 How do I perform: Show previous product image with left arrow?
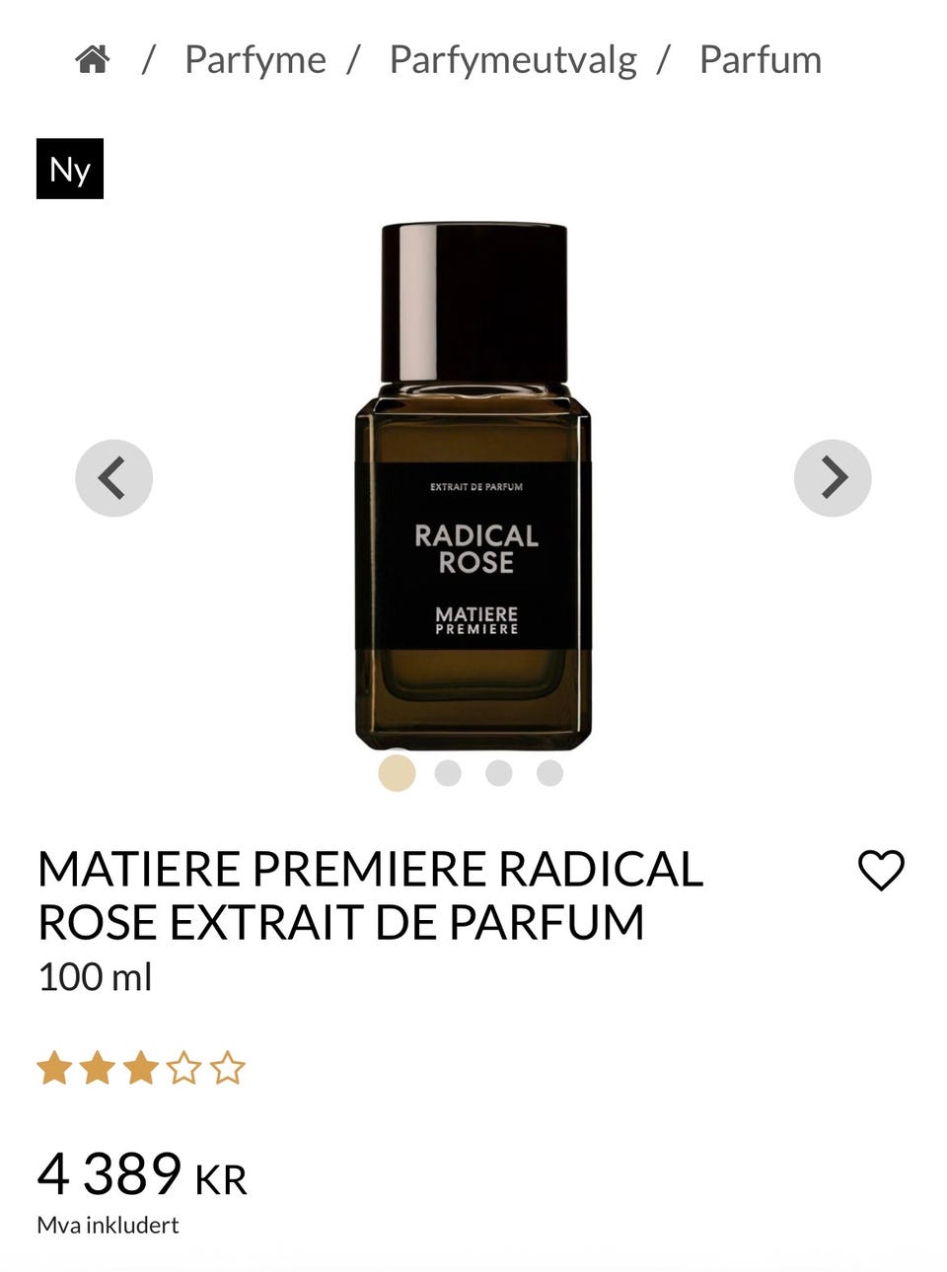click(114, 478)
